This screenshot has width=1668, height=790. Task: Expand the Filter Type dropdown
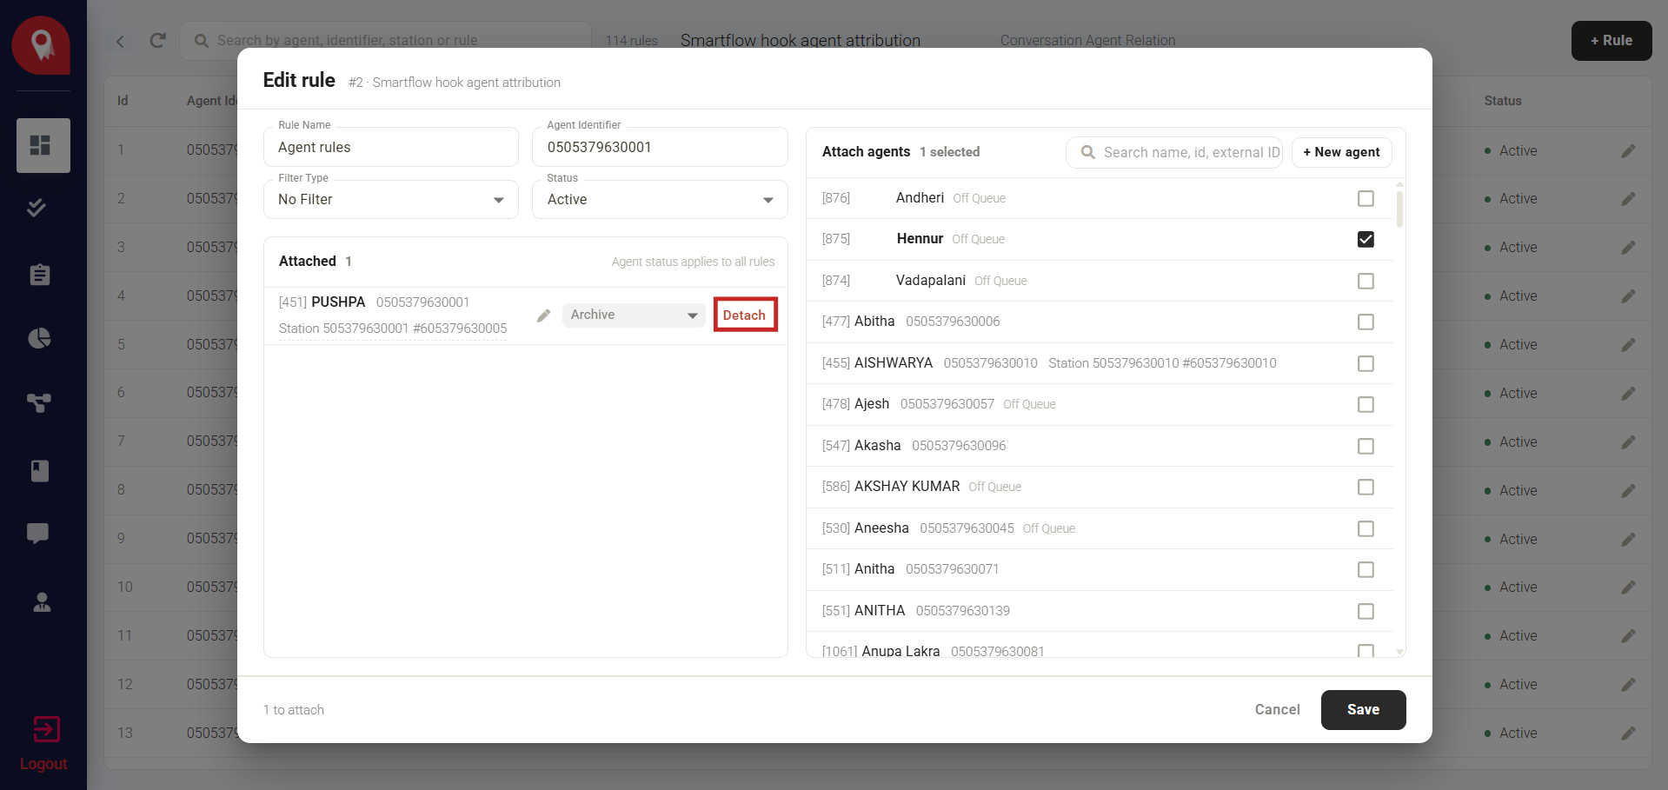coord(391,200)
